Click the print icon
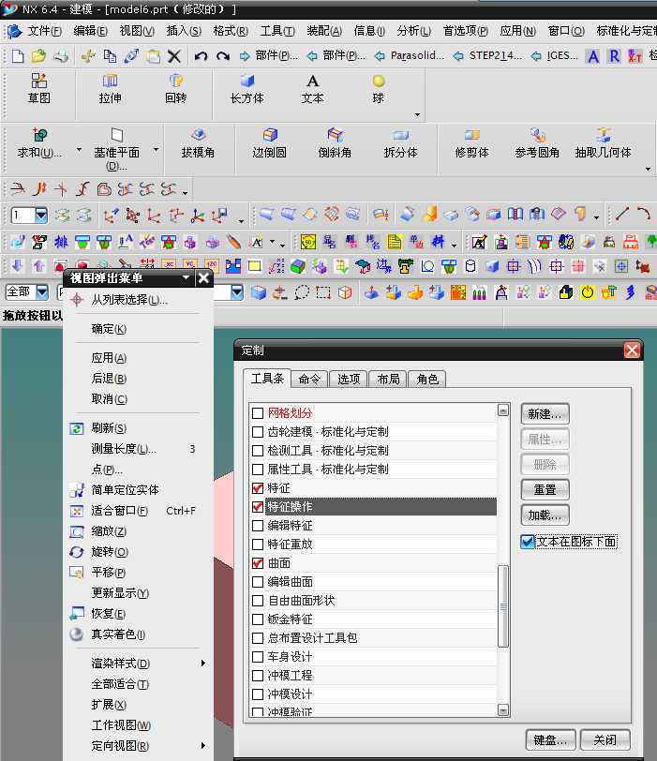 (x=61, y=56)
